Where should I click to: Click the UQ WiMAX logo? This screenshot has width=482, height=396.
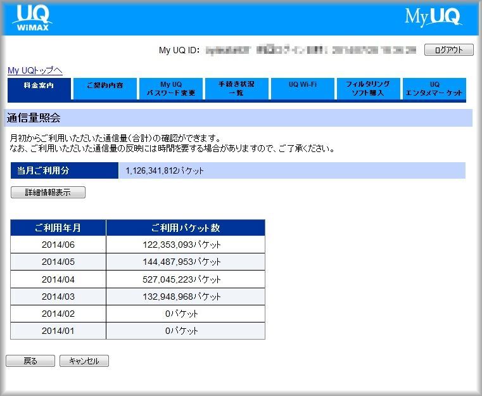click(32, 18)
